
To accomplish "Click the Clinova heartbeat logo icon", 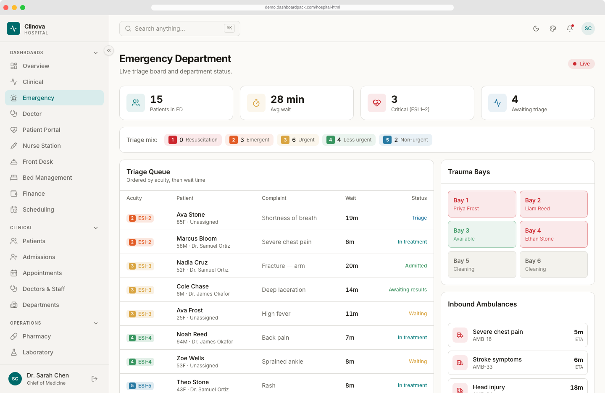I will tap(13, 29).
